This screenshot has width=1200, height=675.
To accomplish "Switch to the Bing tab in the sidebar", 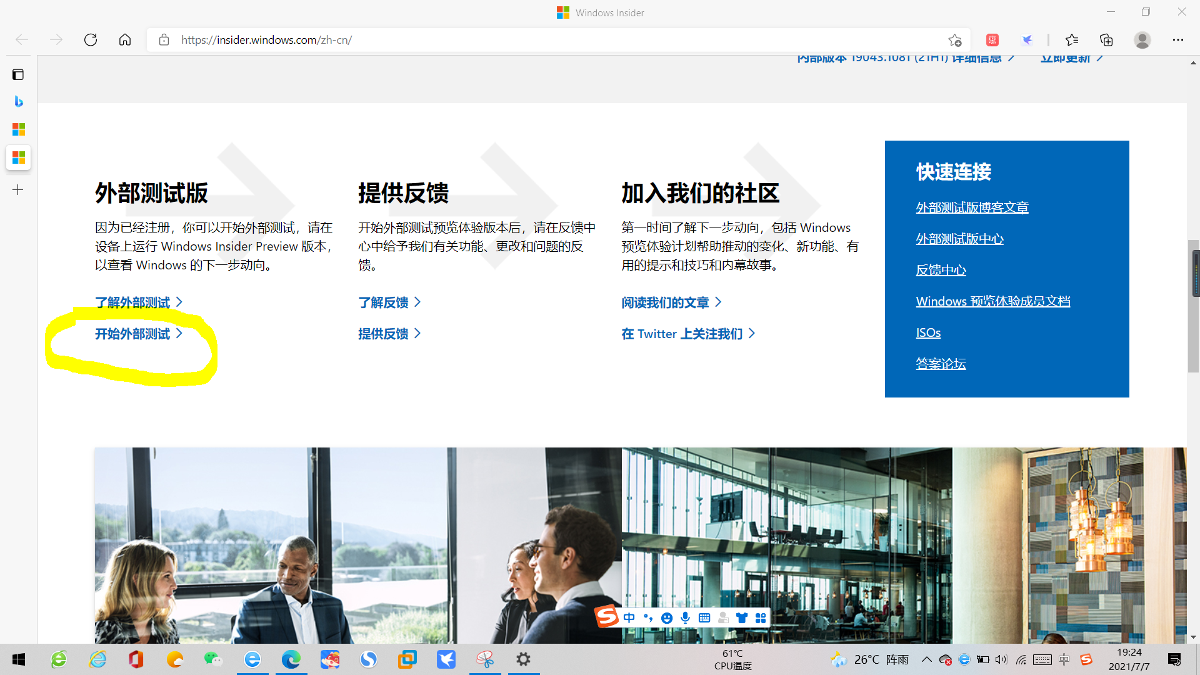I will [x=18, y=102].
